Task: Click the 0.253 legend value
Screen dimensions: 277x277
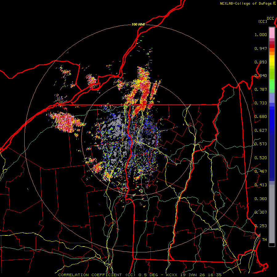Action: pyautogui.click(x=261, y=226)
